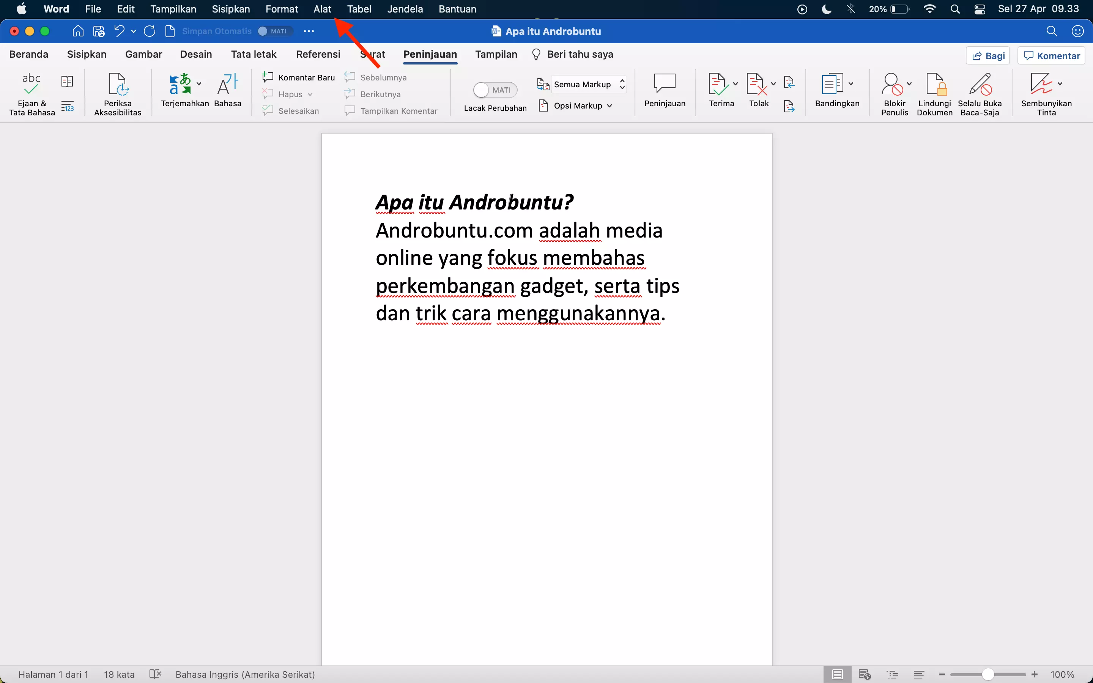This screenshot has height=683, width=1093.
Task: Expand the Opsi Markup dropdown
Action: point(580,105)
